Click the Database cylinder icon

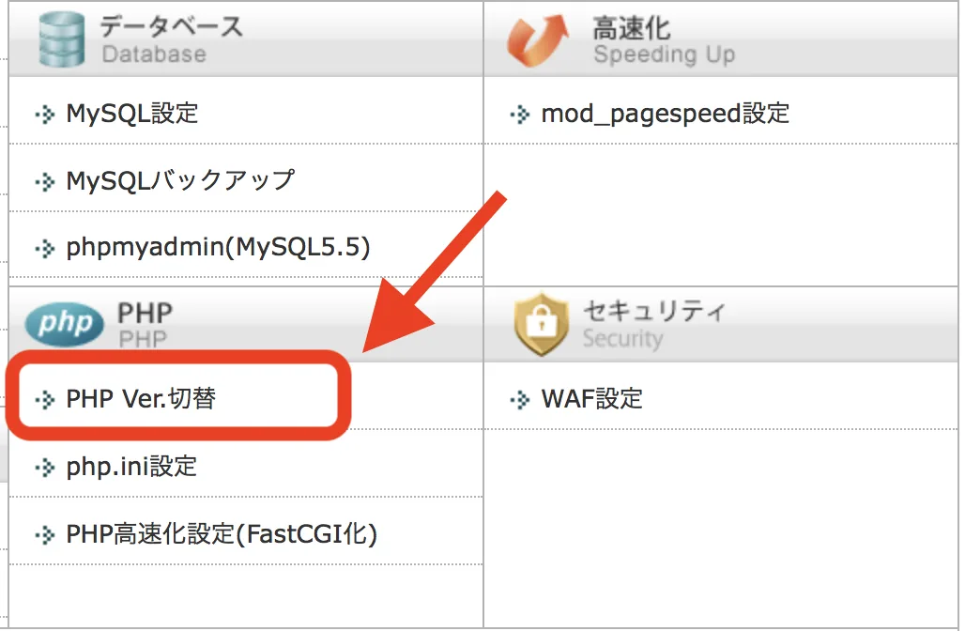62,38
